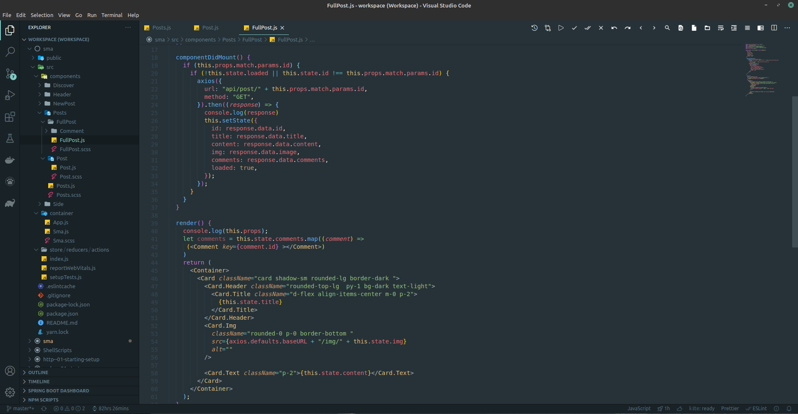The height and width of the screenshot is (414, 798).
Task: Open the File menu
Action: coord(7,15)
